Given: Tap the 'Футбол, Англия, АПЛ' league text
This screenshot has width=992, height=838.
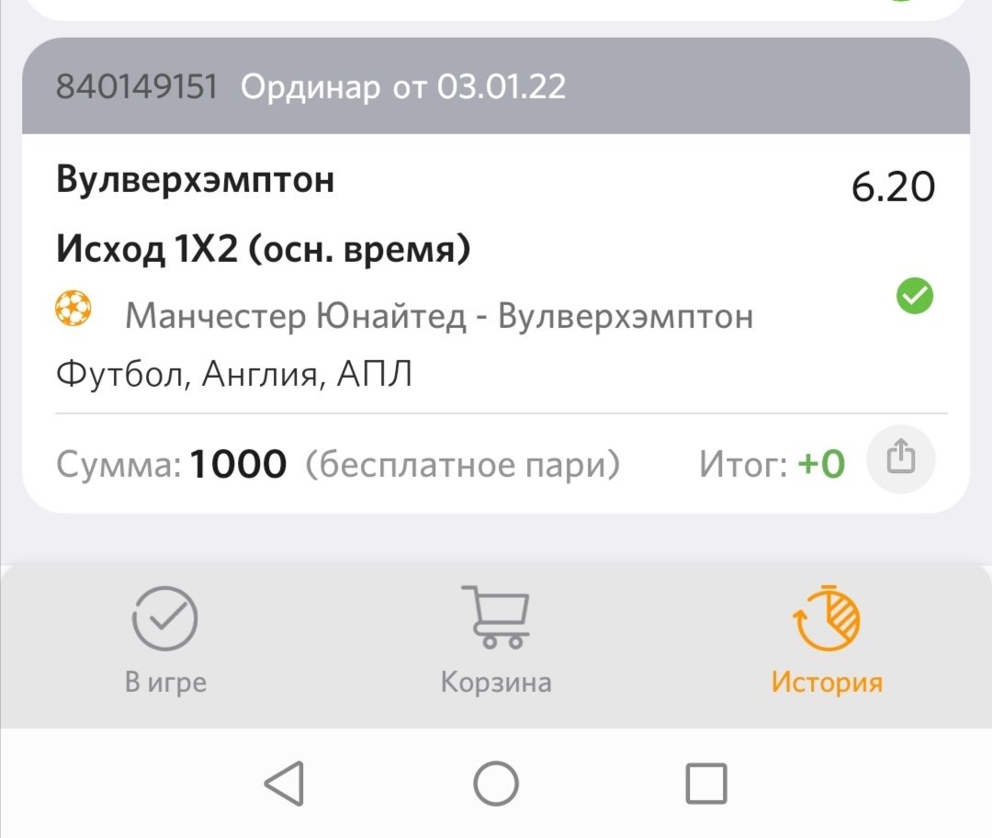Looking at the screenshot, I should point(234,374).
